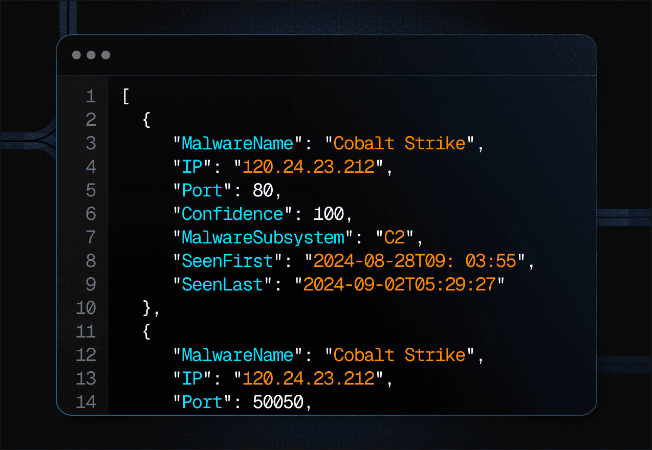Click the "MalwareSubsystem" key
Image resolution: width=652 pixels, height=450 pixels.
click(264, 237)
